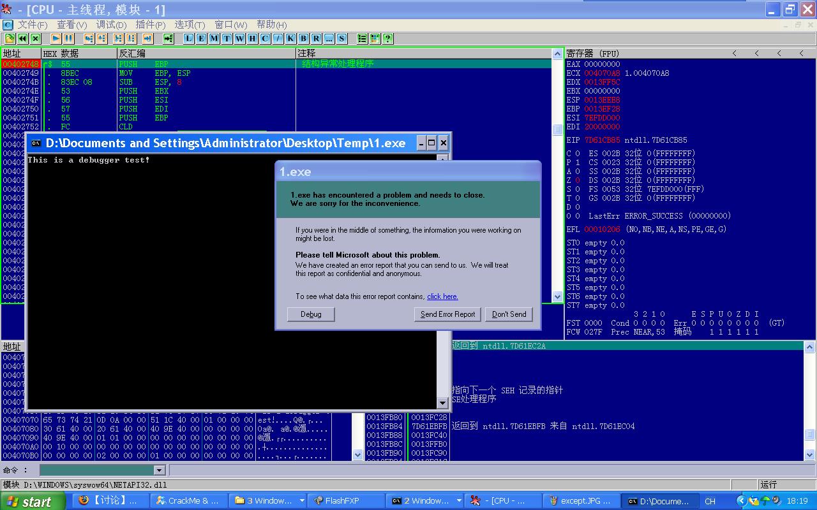The width and height of the screenshot is (817, 510).
Task: Open Windows list with W button
Action: 239,38
